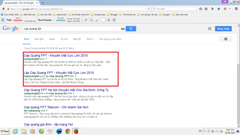Screen dimensions: 240x135
Task: Launch Chrome from the taskbar
Action: (x=68, y=131)
